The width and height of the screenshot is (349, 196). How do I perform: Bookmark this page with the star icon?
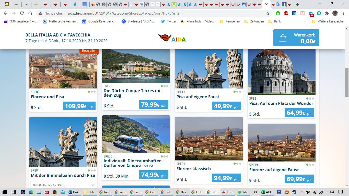(268, 13)
